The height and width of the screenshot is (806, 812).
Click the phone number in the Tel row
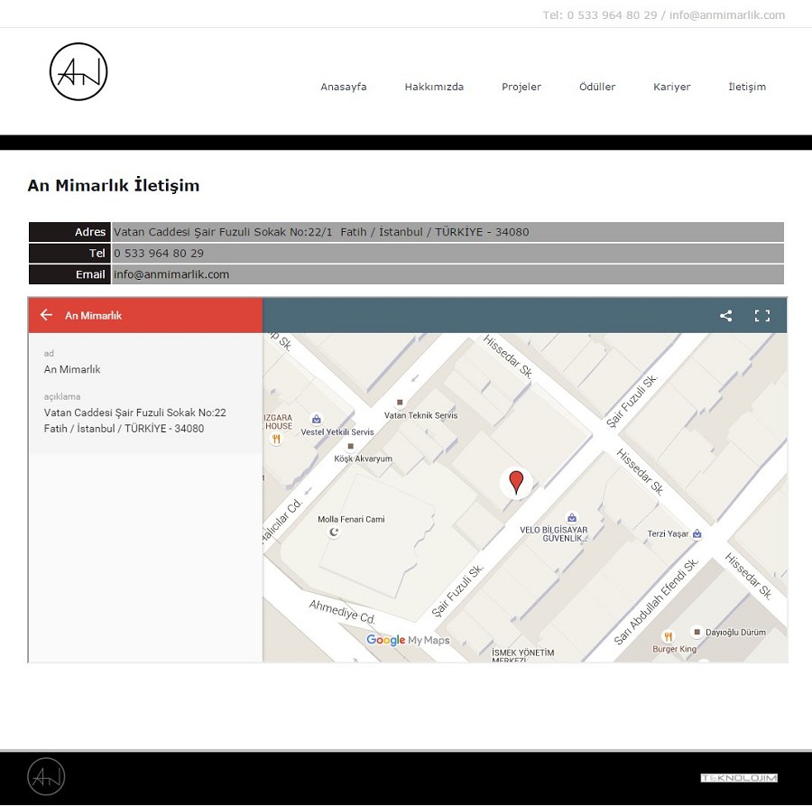tap(159, 254)
